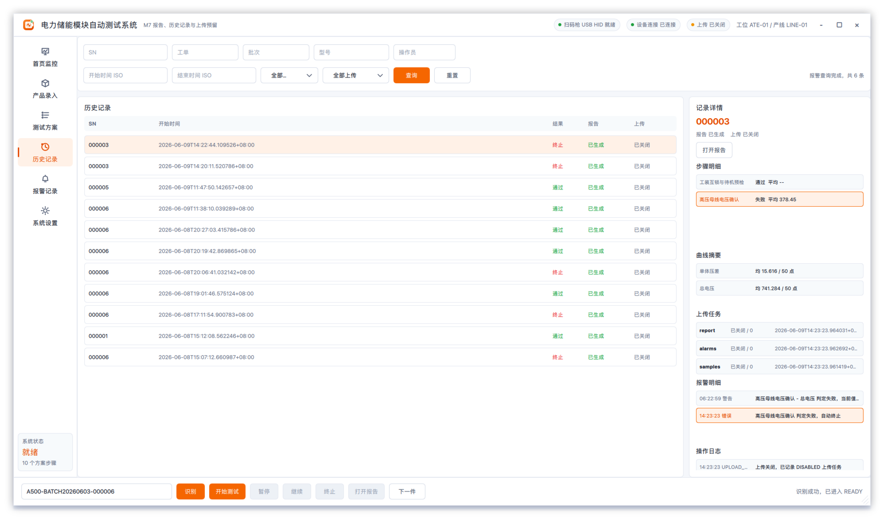Click the 开始测试 button
884x519 pixels.
pos(227,492)
